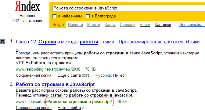205x110 pixels.
Task: Click 'Еще с сайта' for codeisart.ru result
Action: point(69,108)
